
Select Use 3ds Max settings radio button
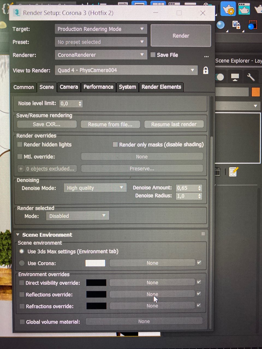coord(22,251)
